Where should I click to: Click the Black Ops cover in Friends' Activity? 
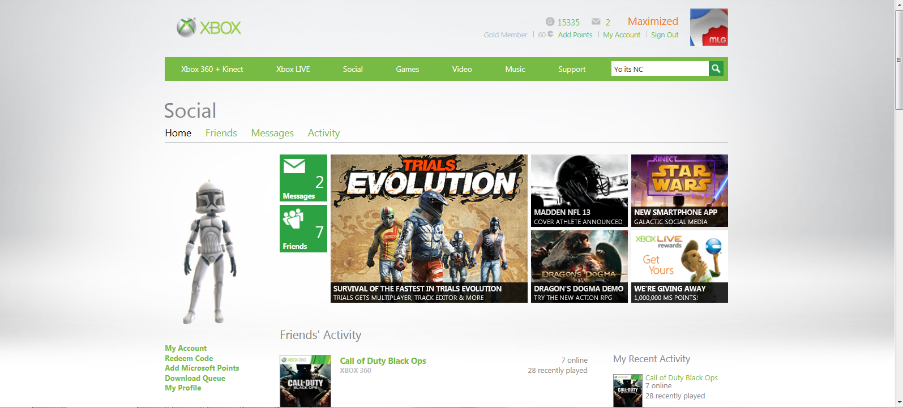[x=305, y=381]
